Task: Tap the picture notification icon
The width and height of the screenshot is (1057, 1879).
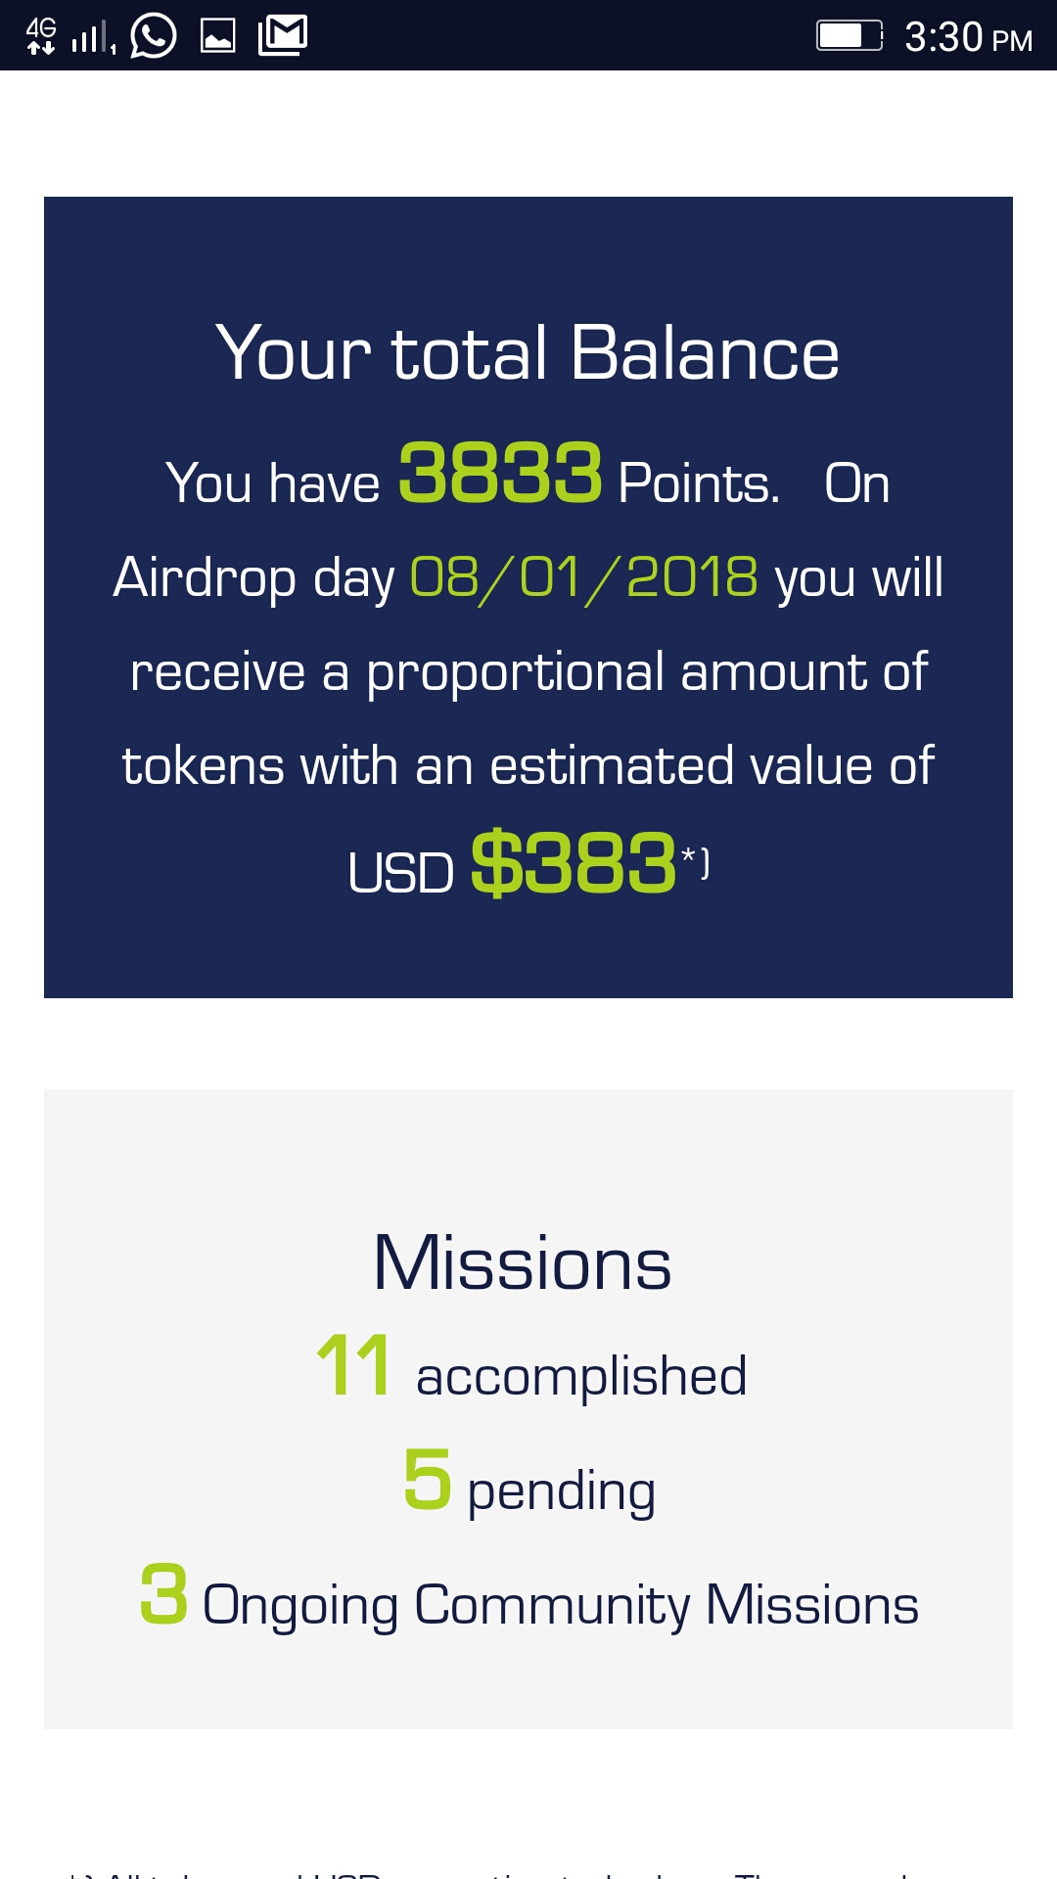Action: [x=217, y=36]
